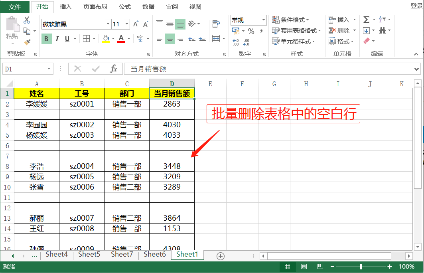
Task: Click the wrap text icon
Action: point(216,24)
